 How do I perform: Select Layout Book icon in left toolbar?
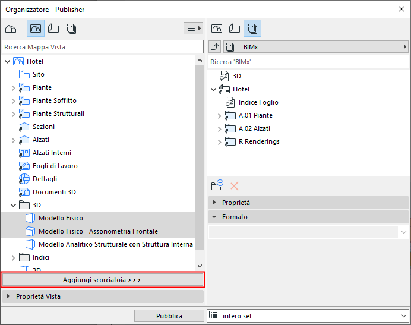[x=53, y=29]
